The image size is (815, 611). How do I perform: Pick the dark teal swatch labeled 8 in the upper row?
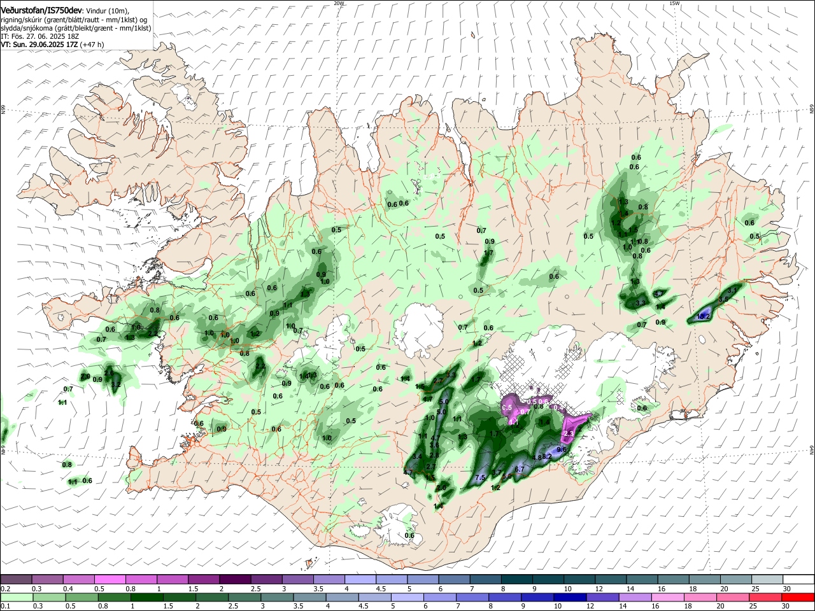tap(516, 579)
